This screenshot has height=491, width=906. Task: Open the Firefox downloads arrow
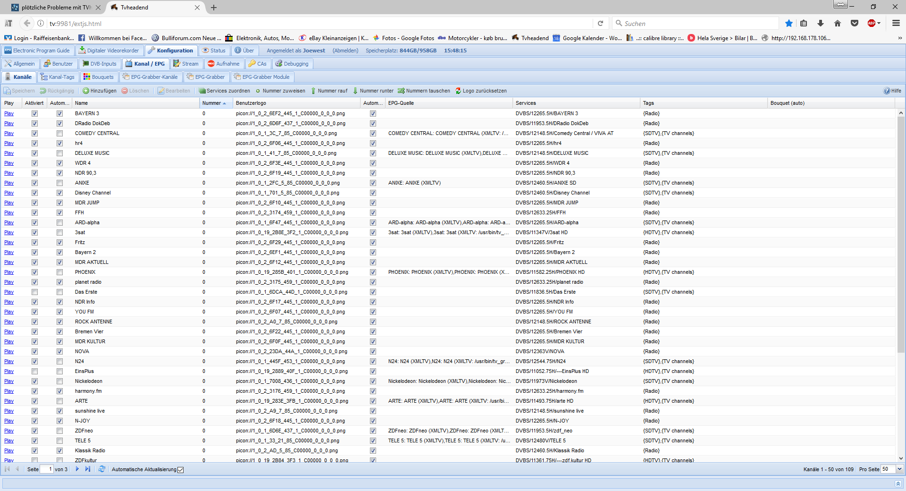point(821,23)
